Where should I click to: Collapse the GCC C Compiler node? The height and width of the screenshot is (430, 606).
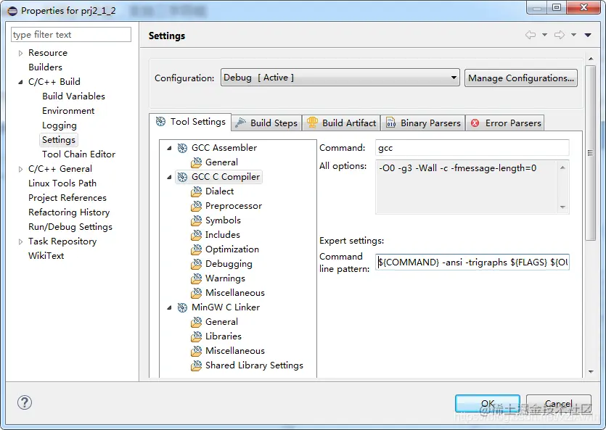coord(169,177)
